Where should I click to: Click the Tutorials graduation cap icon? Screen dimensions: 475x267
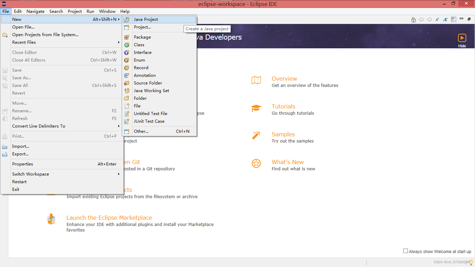click(x=256, y=108)
